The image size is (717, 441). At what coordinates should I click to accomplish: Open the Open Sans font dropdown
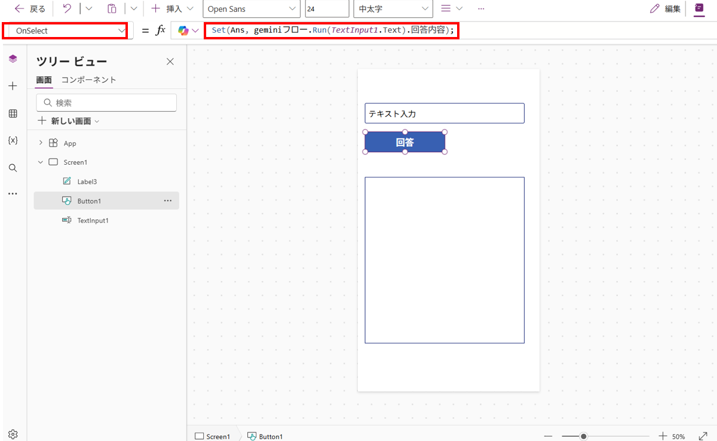[252, 9]
